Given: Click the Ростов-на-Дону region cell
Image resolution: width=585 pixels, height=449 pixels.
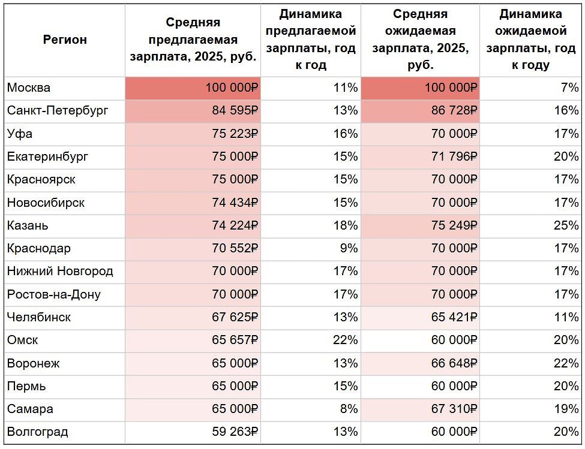Looking at the screenshot, I should pyautogui.click(x=65, y=295).
